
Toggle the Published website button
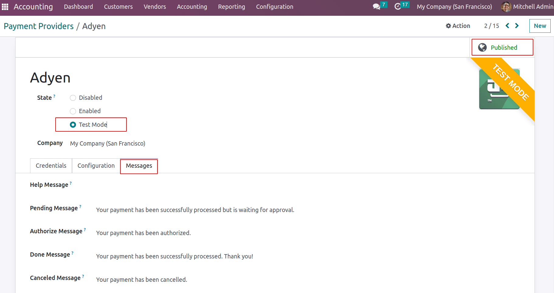(502, 47)
